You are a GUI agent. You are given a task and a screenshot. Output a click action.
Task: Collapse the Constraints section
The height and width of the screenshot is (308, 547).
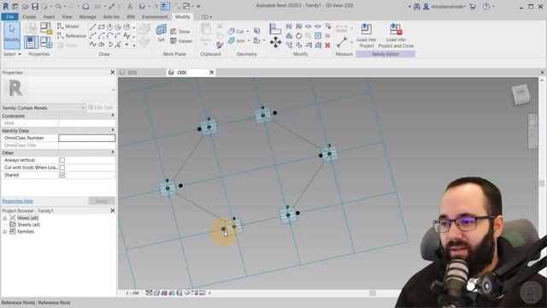point(113,115)
